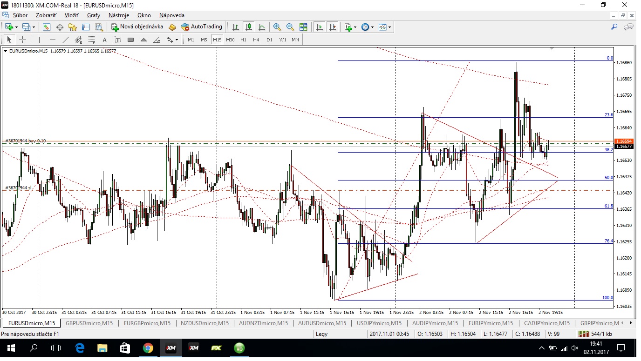This screenshot has height=361, width=641.
Task: Switch timeframe to D1
Action: pos(269,40)
